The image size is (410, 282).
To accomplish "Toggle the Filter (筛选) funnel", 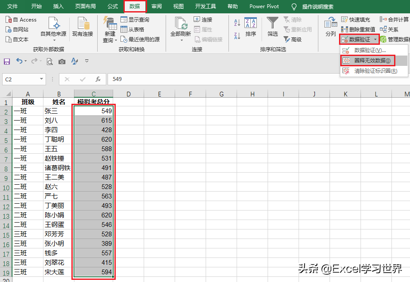I will (272, 27).
